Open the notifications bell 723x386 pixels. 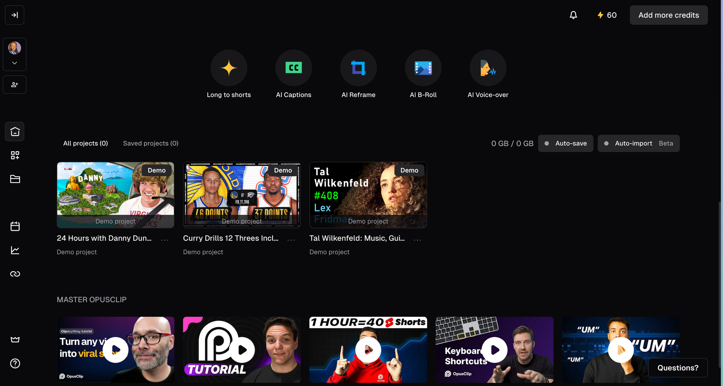[573, 15]
